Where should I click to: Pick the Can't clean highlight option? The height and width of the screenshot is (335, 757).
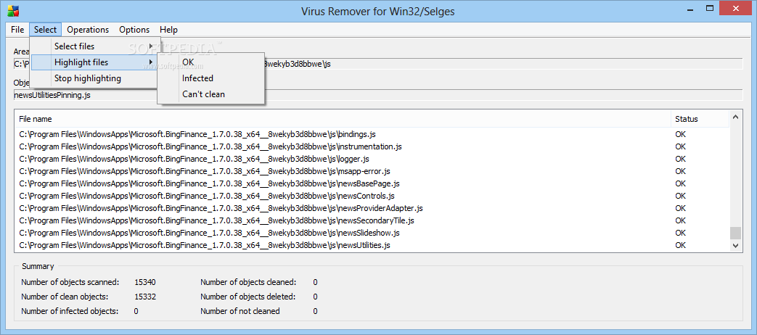(x=211, y=94)
